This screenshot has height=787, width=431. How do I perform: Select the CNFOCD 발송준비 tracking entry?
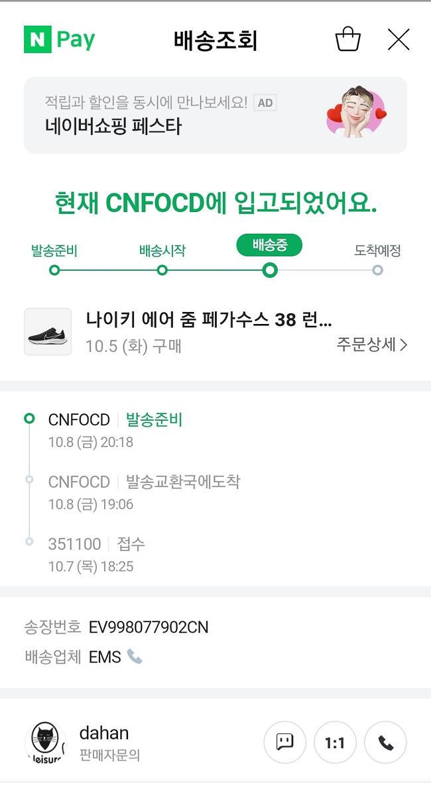[x=115, y=430]
